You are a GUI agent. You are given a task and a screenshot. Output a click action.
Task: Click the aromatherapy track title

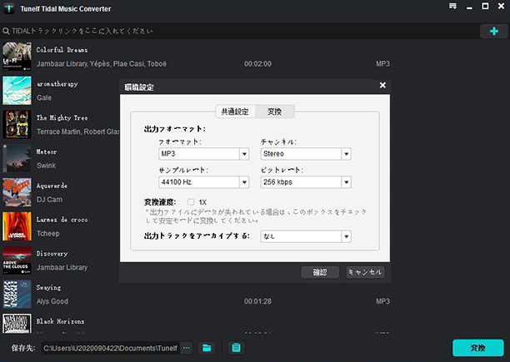click(57, 84)
